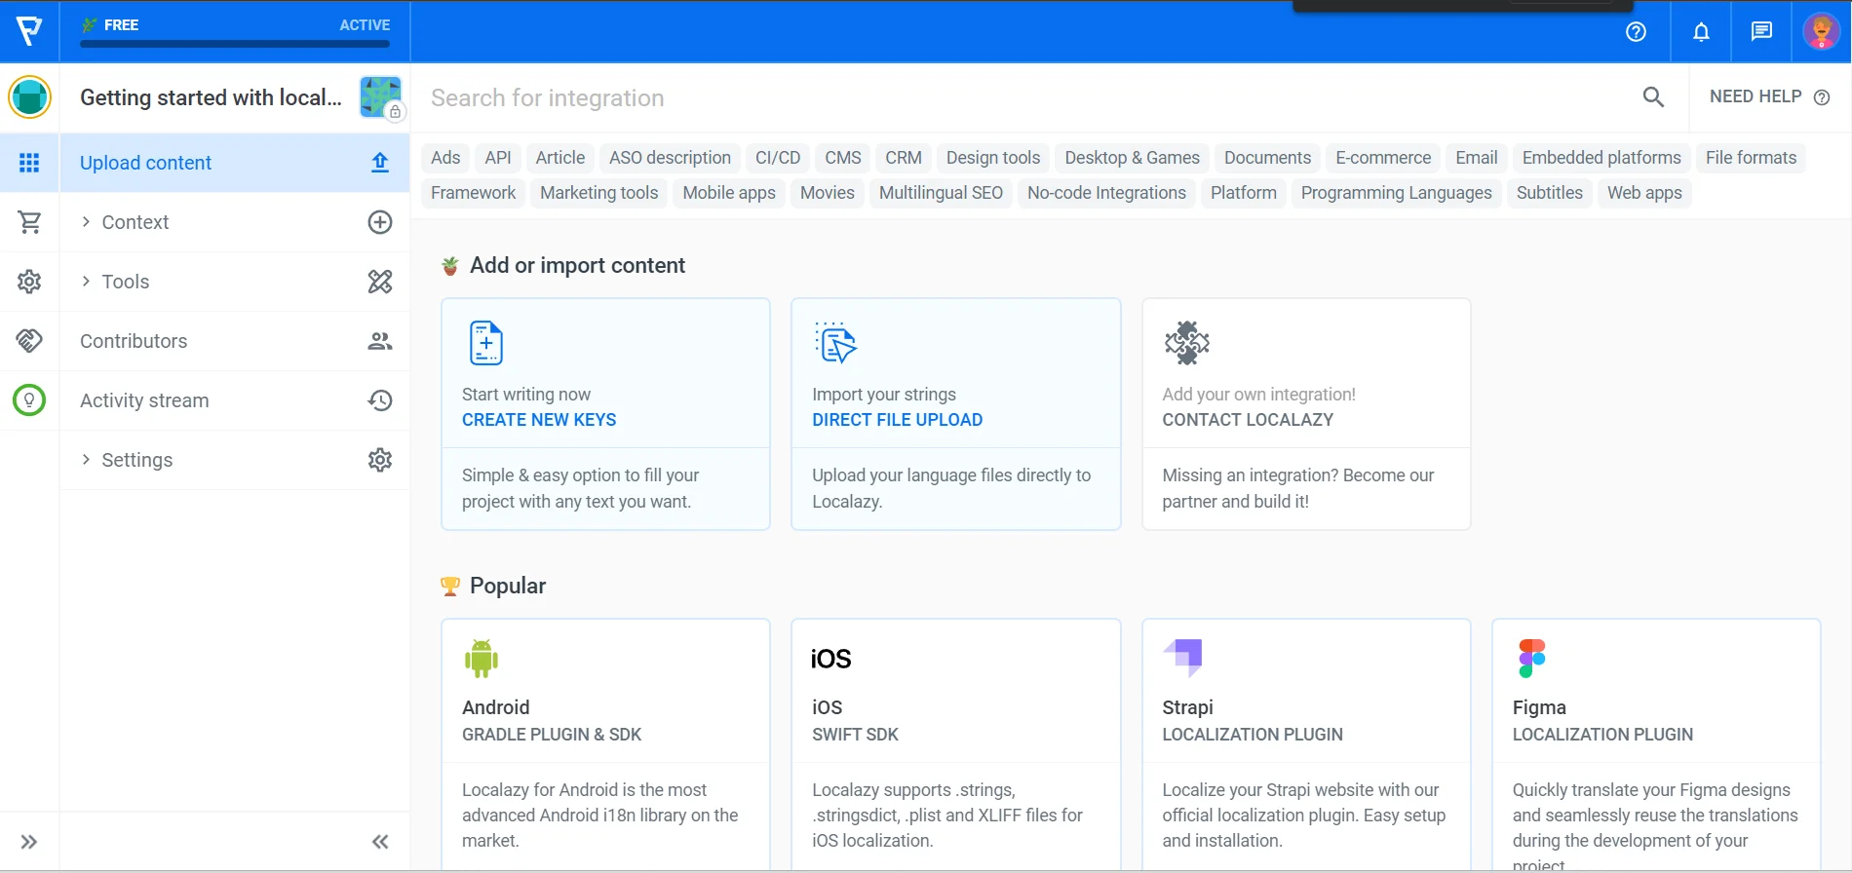Filter integrations by Ads tag
Viewport: 1852px width, 873px height.
(445, 158)
